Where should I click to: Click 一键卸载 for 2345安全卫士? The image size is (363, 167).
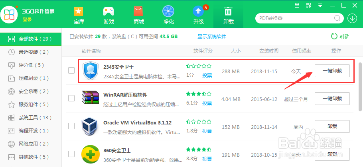point(332,71)
